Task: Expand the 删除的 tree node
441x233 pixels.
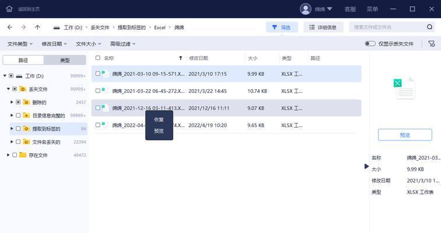Action: point(12,102)
